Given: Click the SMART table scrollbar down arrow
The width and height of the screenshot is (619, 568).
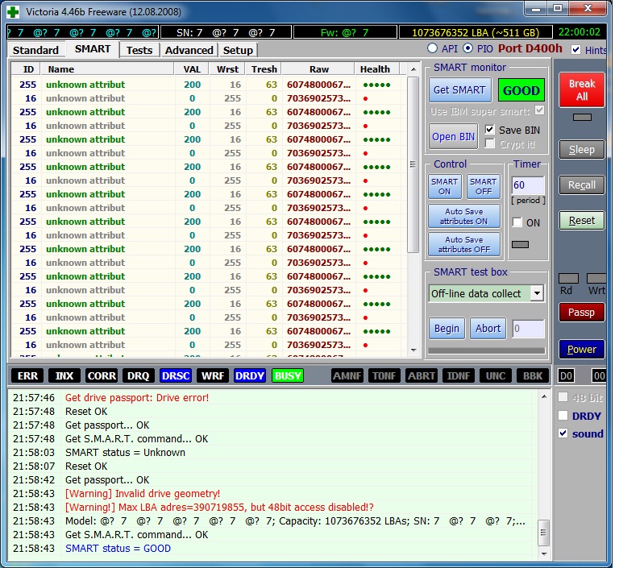Looking at the screenshot, I should tap(413, 350).
